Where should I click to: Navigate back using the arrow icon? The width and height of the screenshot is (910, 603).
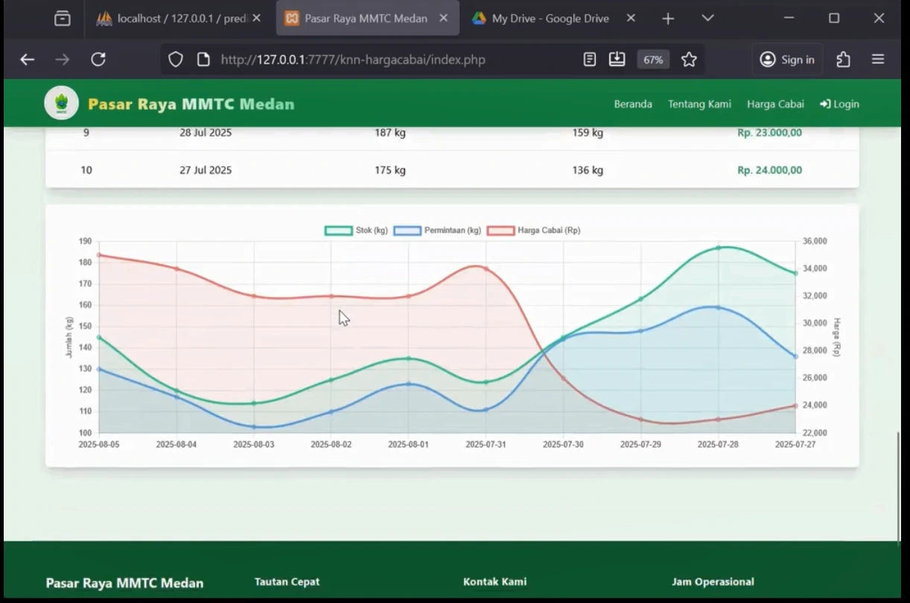click(28, 59)
